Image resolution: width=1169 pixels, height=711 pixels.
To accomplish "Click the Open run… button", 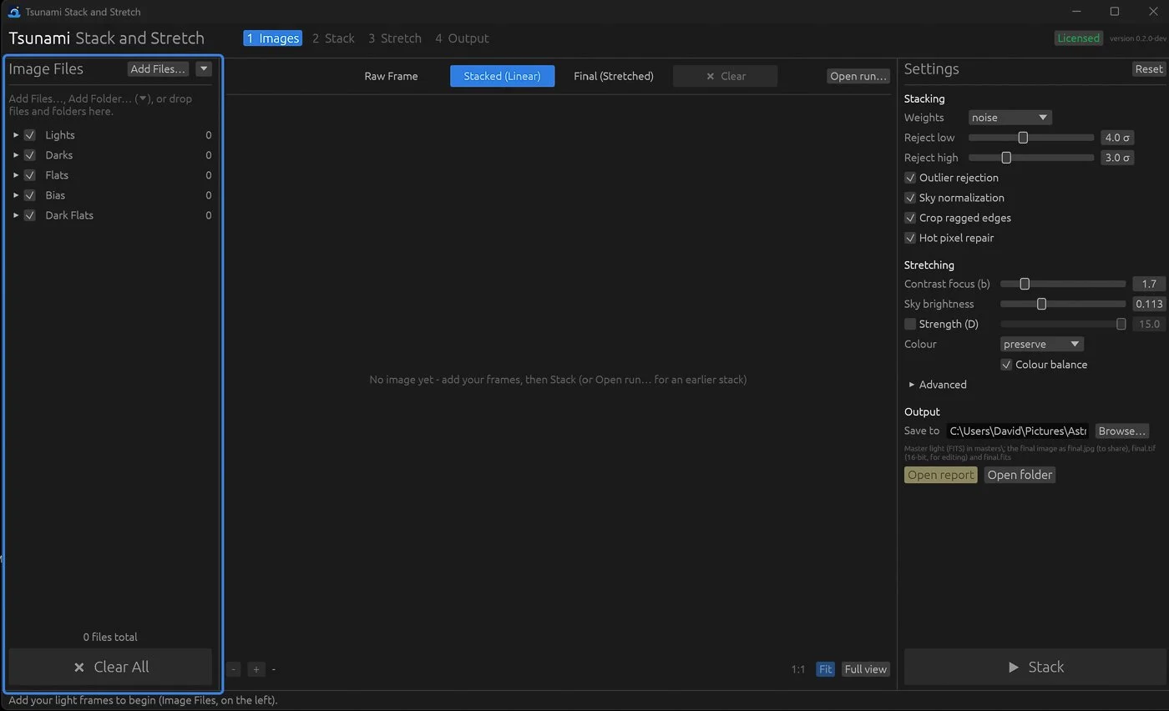I will click(858, 76).
